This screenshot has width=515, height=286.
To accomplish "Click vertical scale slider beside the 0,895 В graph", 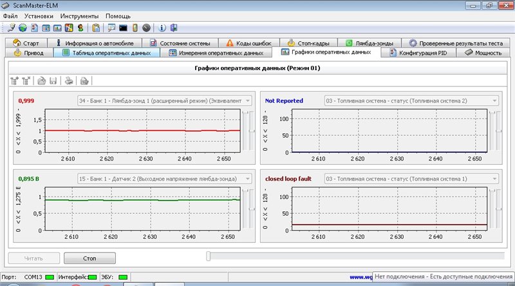I will [x=252, y=209].
